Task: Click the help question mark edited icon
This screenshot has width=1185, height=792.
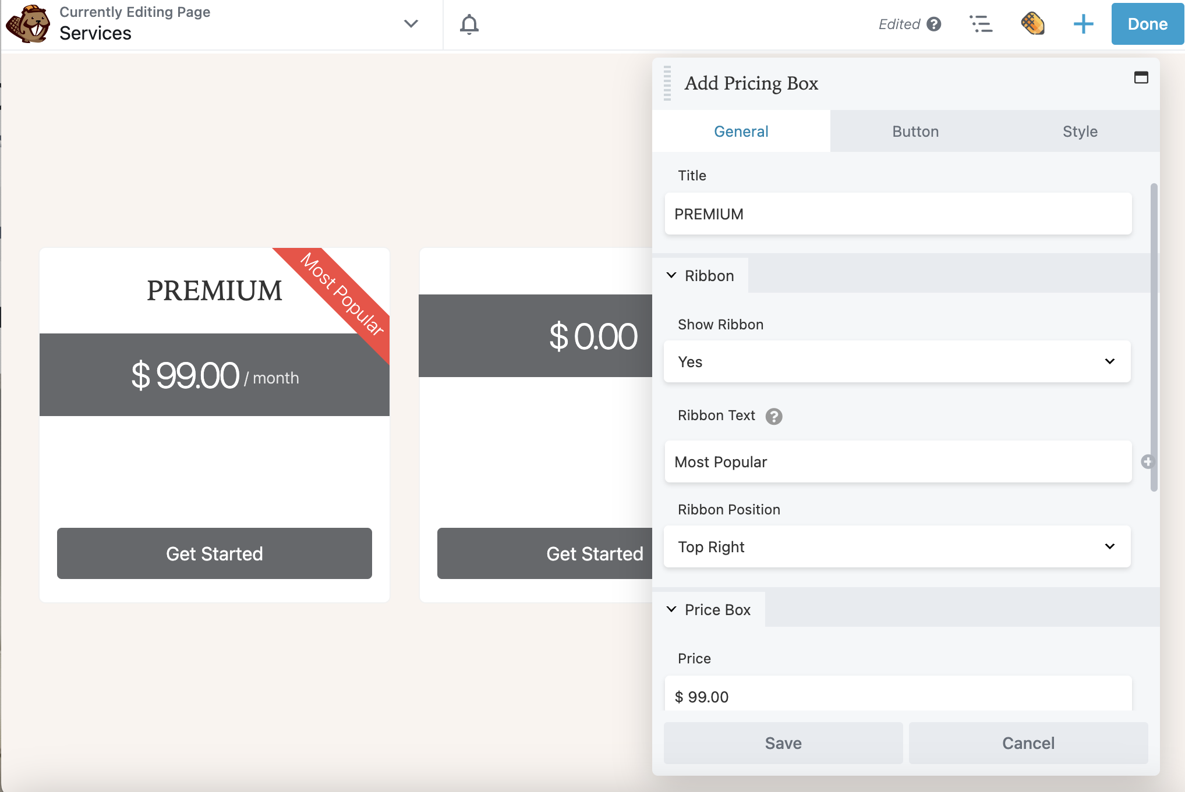Action: pyautogui.click(x=934, y=24)
